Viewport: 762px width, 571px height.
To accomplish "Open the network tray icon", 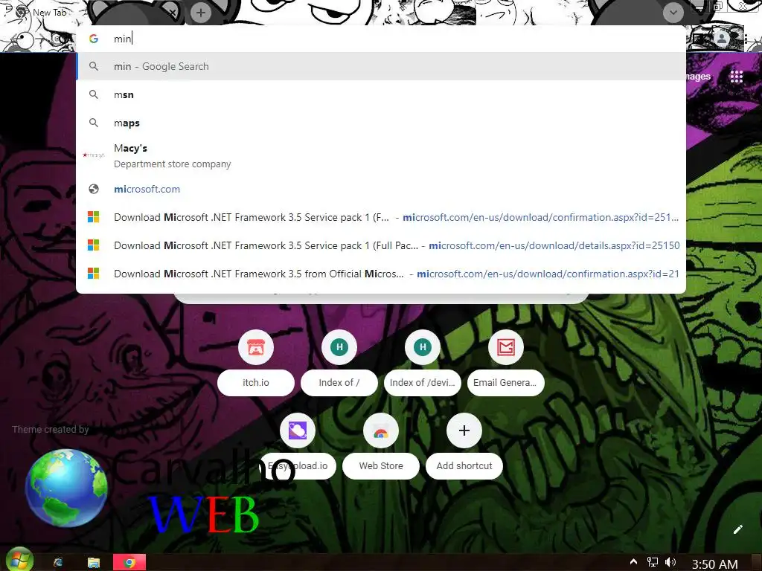I will tap(652, 562).
